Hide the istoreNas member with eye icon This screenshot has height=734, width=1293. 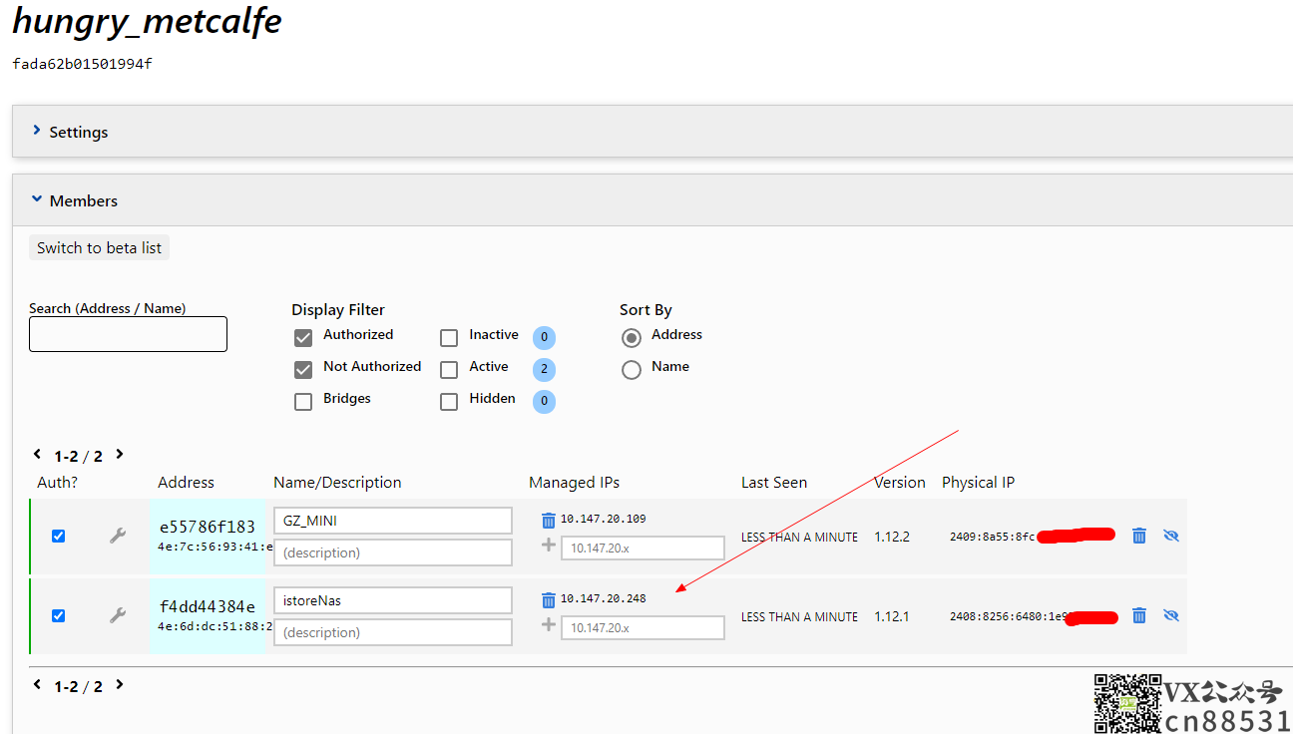point(1171,615)
